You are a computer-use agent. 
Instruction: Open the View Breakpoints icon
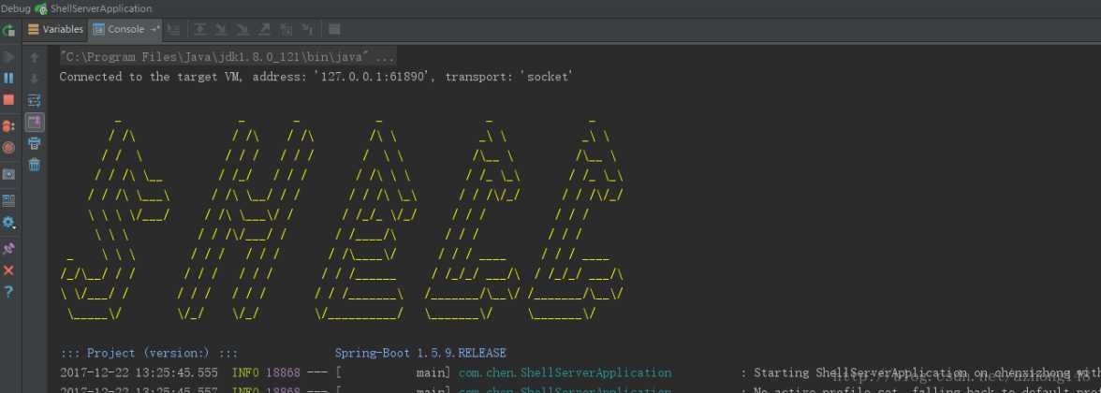8,125
